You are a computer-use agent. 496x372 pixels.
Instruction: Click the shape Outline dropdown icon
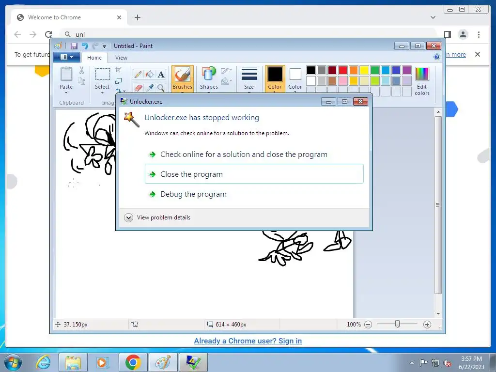pos(226,71)
